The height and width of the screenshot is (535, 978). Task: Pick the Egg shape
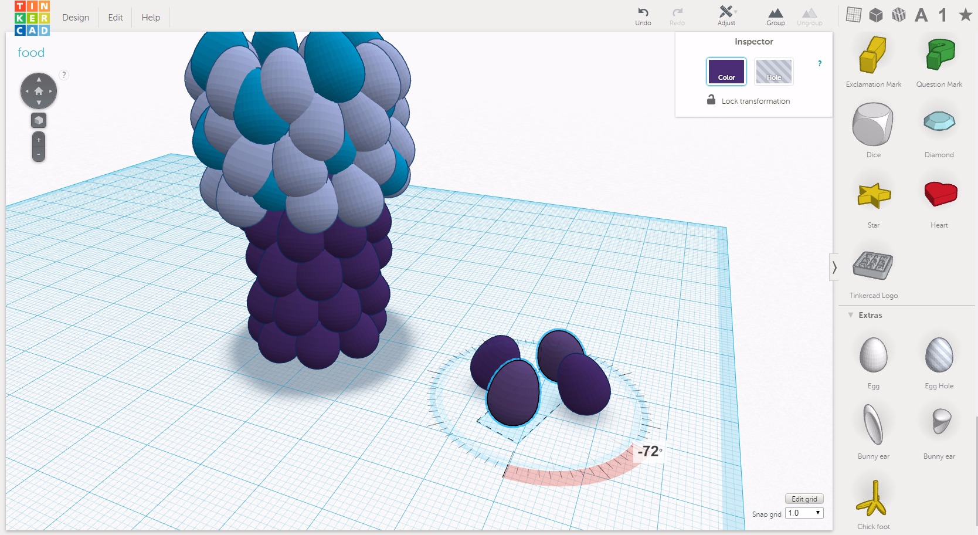pos(873,355)
